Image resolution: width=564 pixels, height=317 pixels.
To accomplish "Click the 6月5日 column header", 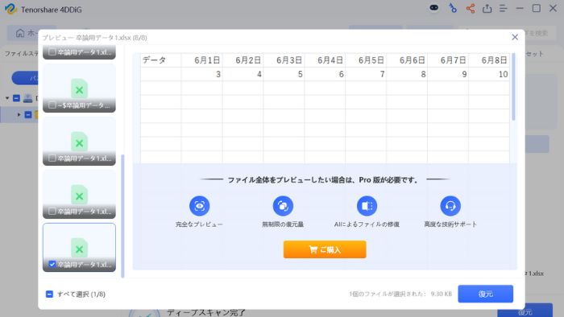I will (x=366, y=60).
